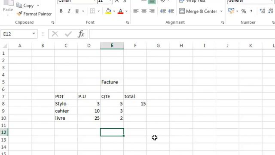This screenshot has height=155, width=275.
Task: Align text right
Action: click(x=152, y=11)
